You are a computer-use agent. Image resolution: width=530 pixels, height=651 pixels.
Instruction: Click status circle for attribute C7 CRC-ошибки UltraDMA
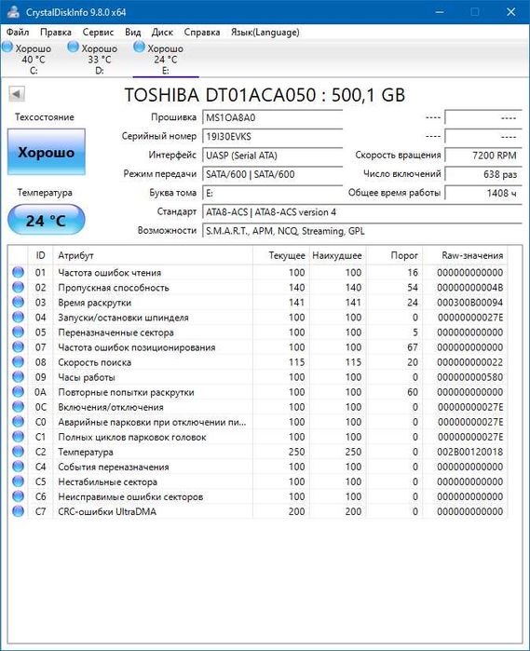(x=18, y=511)
